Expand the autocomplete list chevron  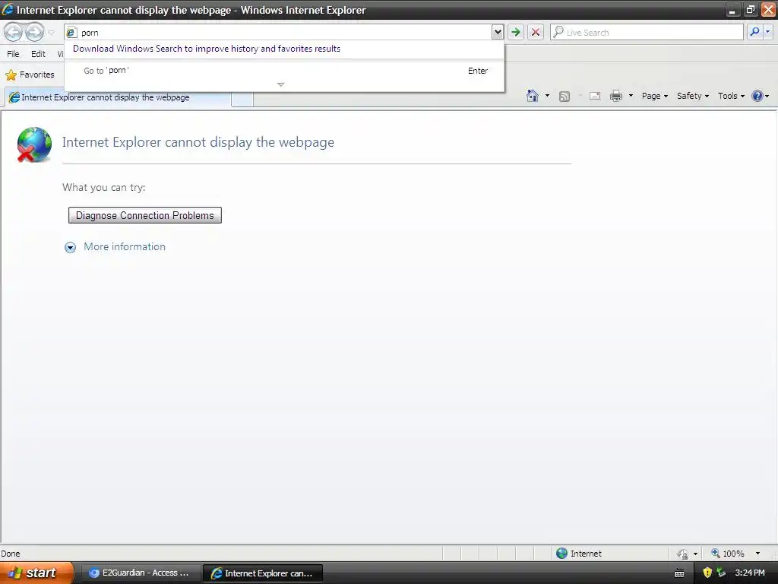pos(281,84)
